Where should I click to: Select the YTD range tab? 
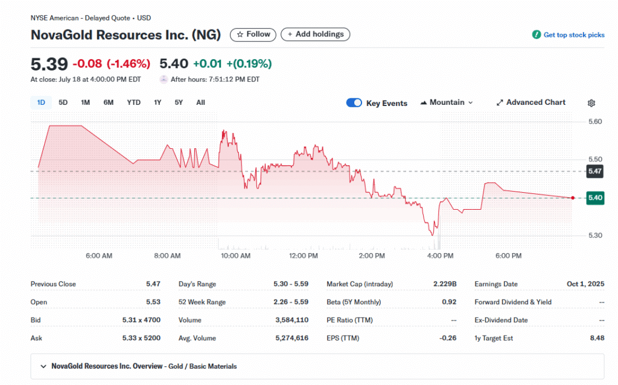[133, 102]
